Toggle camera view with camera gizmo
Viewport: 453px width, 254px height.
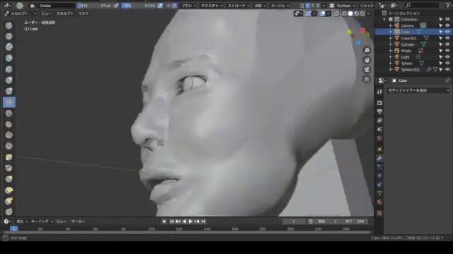pyautogui.click(x=367, y=70)
